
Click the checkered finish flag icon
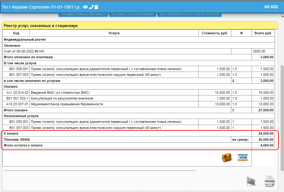pyautogui.click(x=251, y=181)
